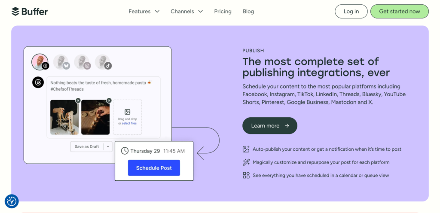
Task: Click the auto-publish image icon
Action: 246,149
